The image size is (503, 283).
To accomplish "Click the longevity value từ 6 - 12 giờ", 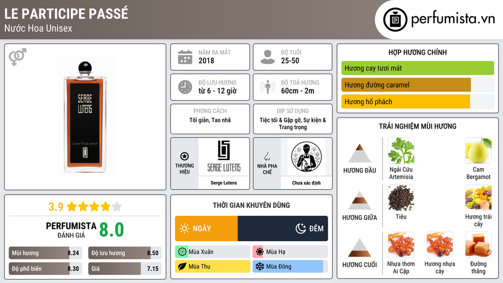I will tap(218, 91).
